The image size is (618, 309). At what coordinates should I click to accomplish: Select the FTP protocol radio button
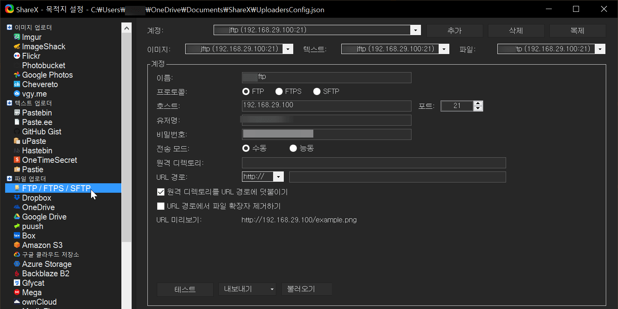pyautogui.click(x=246, y=91)
